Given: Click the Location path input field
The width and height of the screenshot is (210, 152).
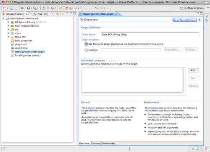Looking at the screenshot, I should 131,50.
